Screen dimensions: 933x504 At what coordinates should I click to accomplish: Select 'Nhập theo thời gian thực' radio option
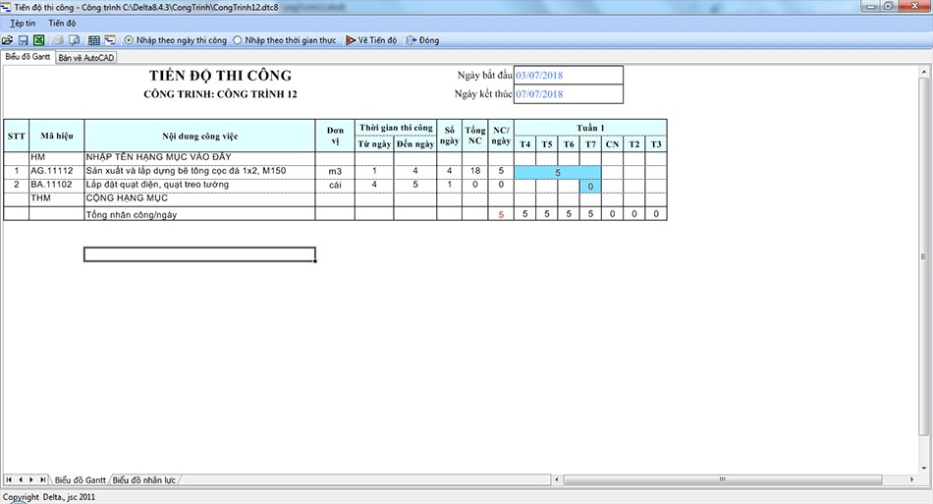pos(238,40)
